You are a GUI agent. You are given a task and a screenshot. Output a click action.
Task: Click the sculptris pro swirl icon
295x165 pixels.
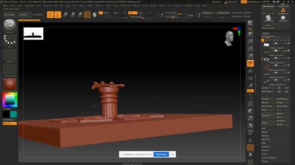94,15
